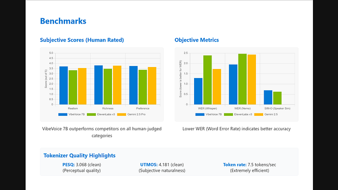Image resolution: width=338 pixels, height=190 pixels.
Task: Click the Subjective Scores (Human Rated) heading
Action: tap(82, 40)
